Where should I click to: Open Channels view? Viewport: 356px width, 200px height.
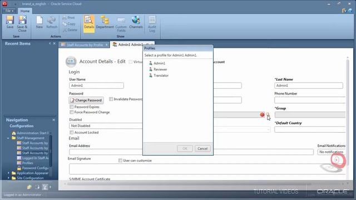[x=136, y=22]
